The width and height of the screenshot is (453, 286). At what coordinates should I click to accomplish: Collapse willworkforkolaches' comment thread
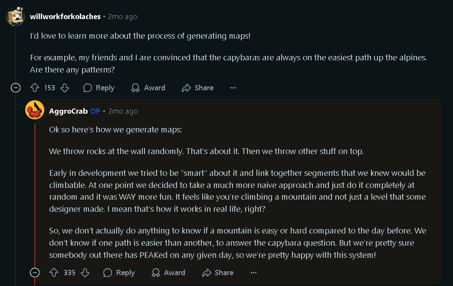pyautogui.click(x=16, y=88)
